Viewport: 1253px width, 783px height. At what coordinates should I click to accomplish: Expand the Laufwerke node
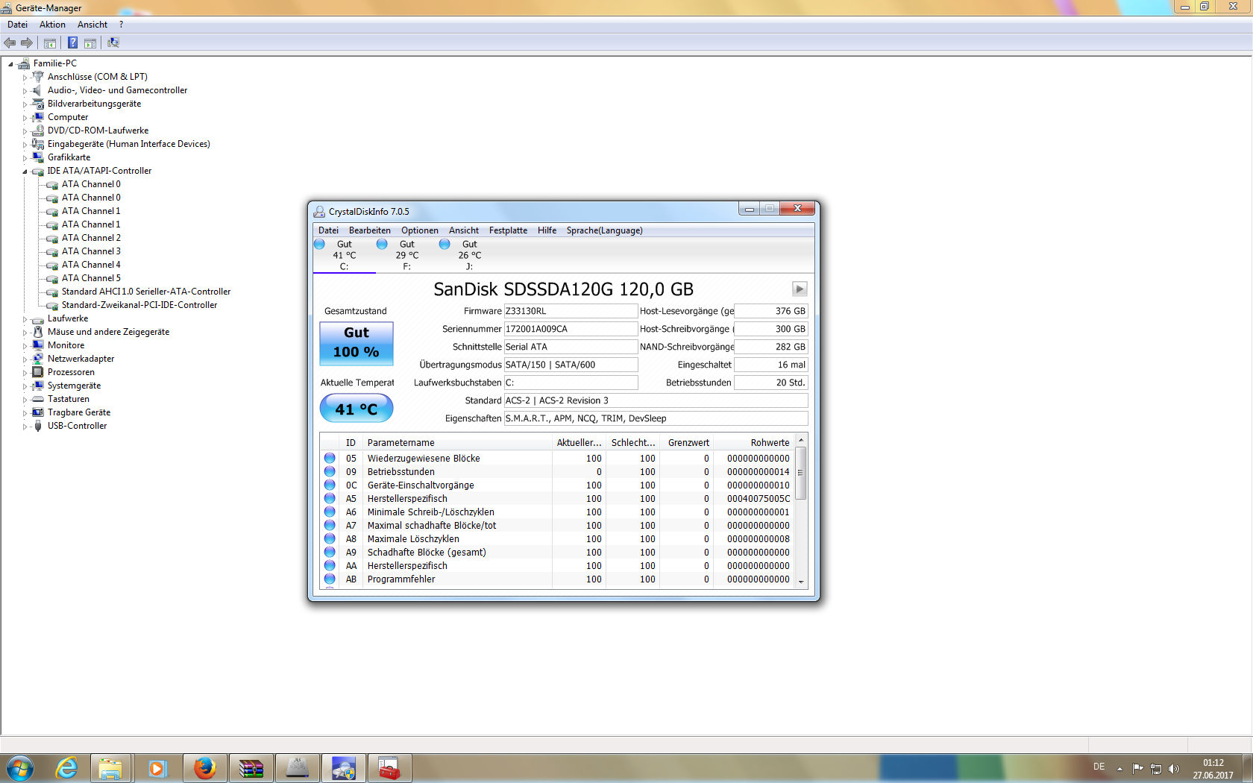point(25,318)
